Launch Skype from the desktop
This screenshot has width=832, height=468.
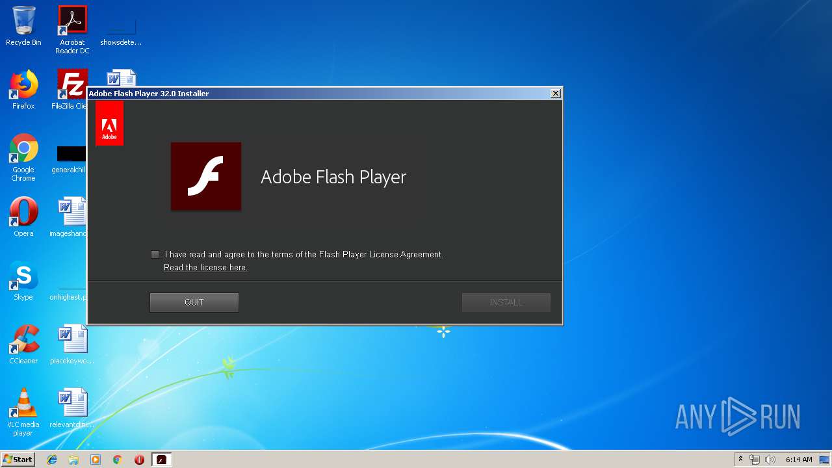pyautogui.click(x=23, y=281)
